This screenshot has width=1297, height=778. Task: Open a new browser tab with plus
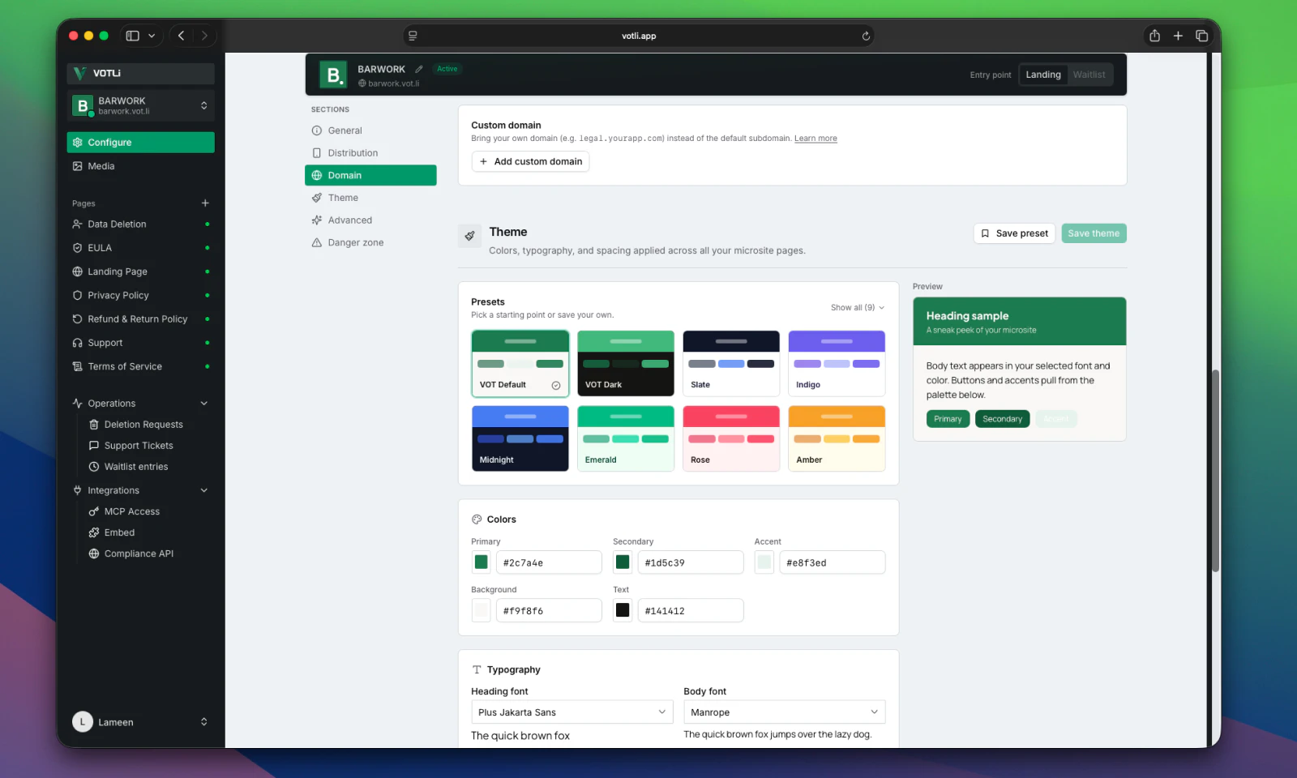[x=1178, y=36]
